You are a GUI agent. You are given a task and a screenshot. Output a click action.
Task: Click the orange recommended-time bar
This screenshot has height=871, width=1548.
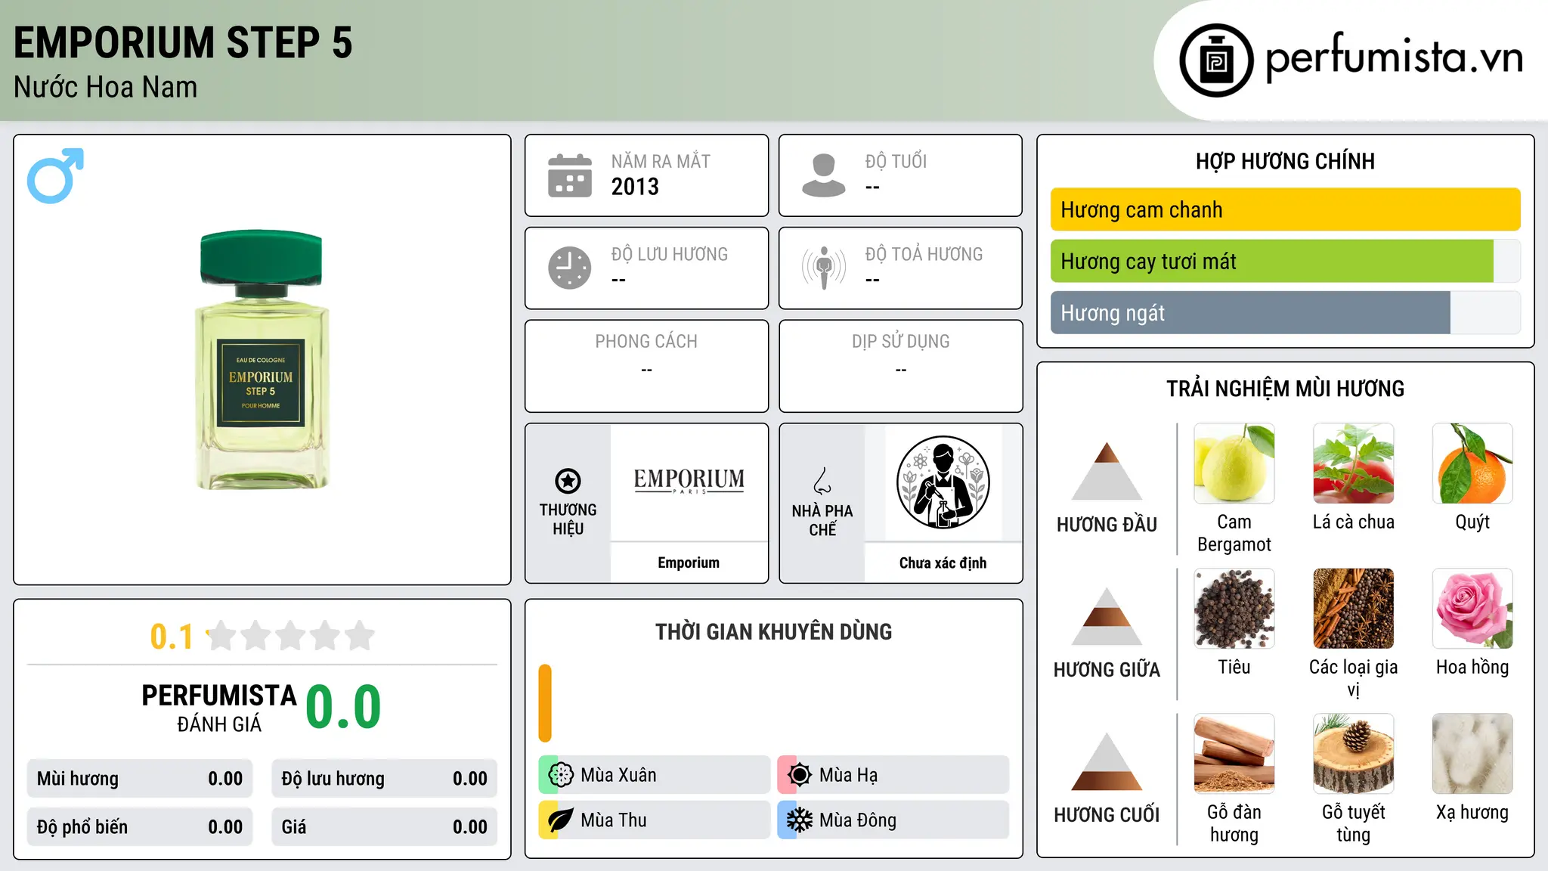click(x=545, y=703)
